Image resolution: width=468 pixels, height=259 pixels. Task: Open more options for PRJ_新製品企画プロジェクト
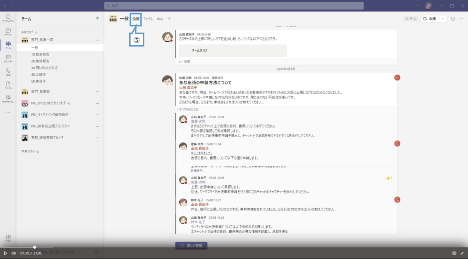click(x=97, y=126)
